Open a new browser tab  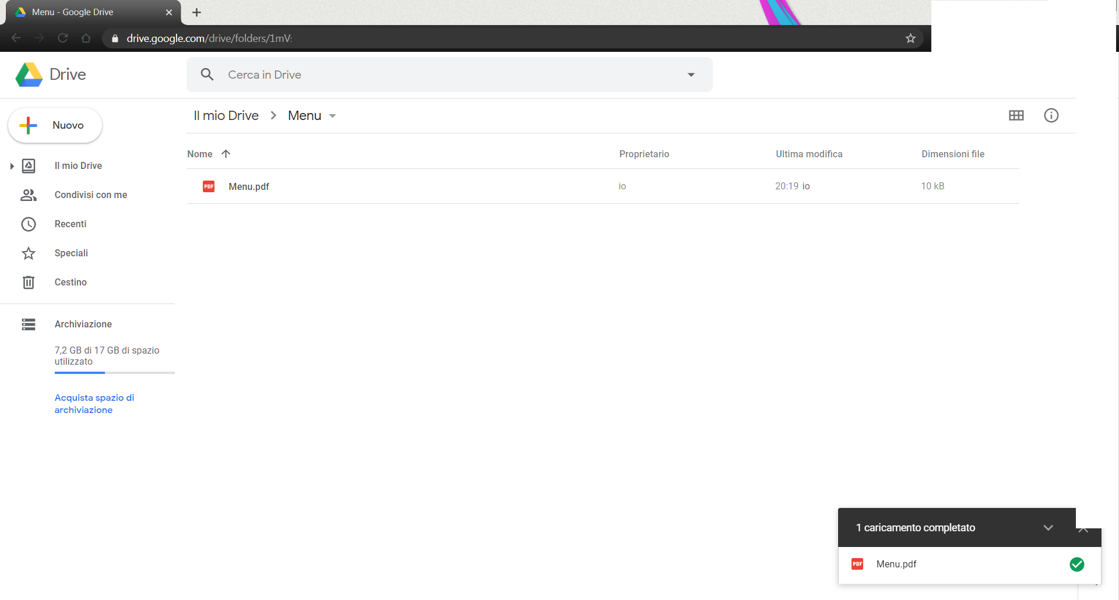click(x=196, y=12)
